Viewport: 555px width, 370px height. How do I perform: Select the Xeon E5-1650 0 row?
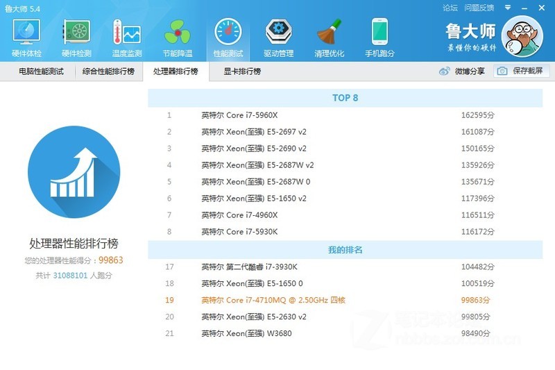click(x=345, y=283)
